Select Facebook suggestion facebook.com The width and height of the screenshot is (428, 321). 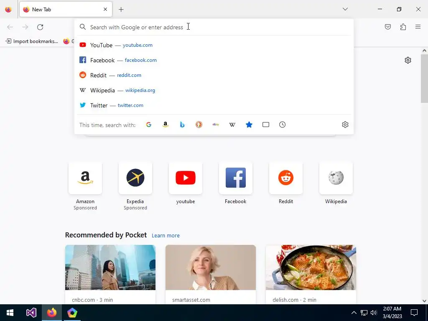(214, 60)
